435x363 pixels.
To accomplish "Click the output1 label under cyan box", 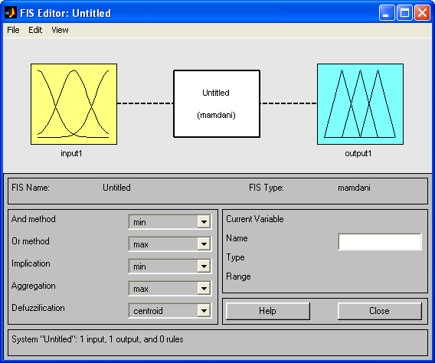I will coord(358,153).
